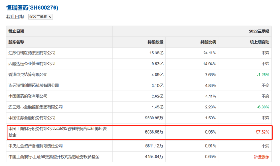
Task: Click 连云港恒创医药科技有限公司 name
Action: coord(34,86)
